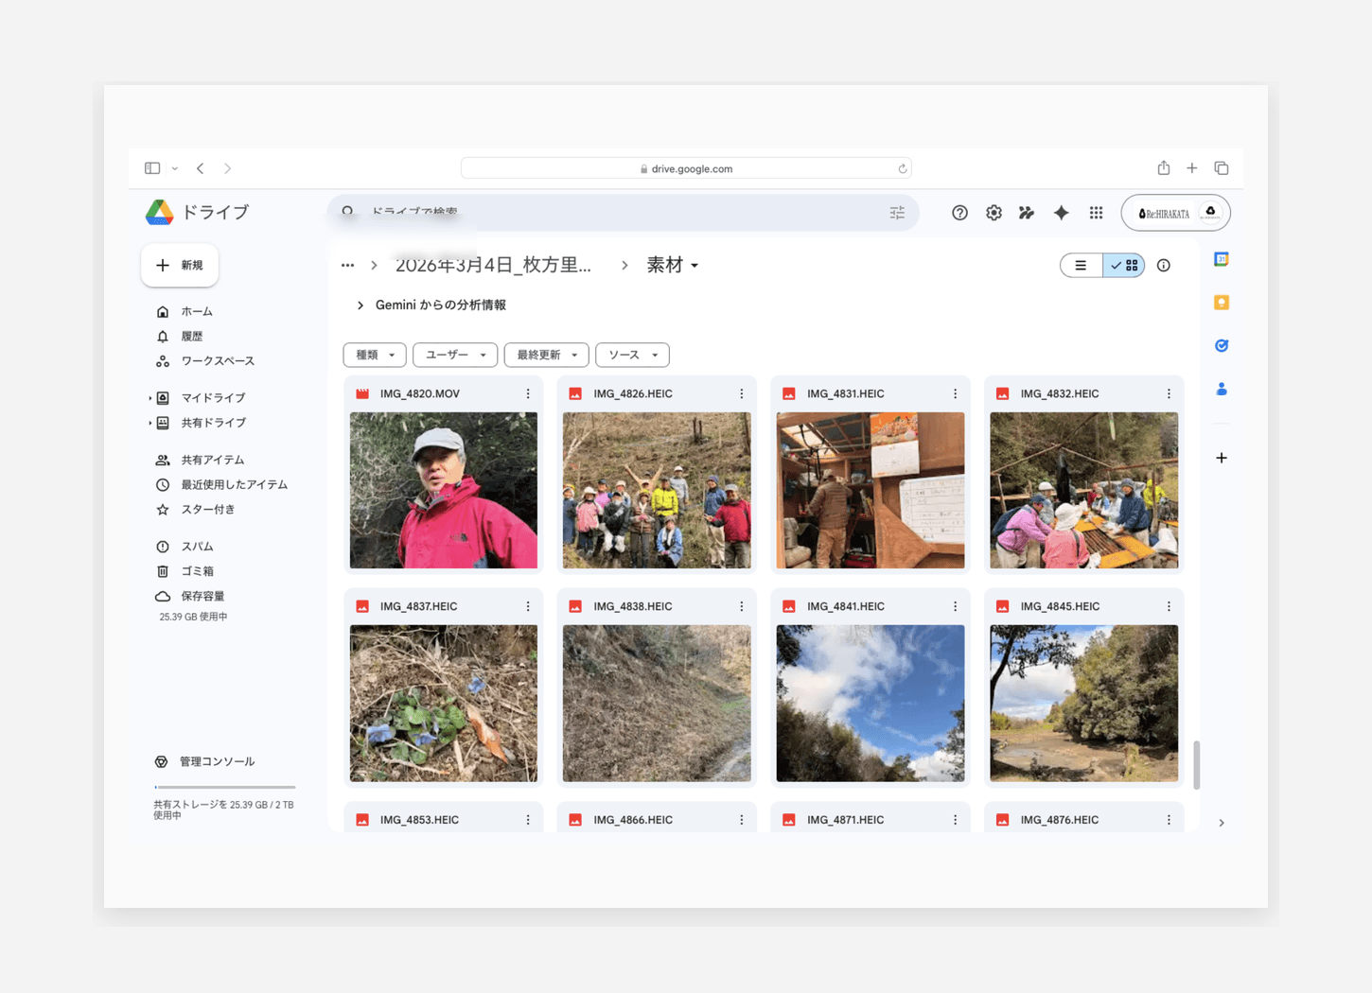Click the shared storage usage bar
The height and width of the screenshot is (993, 1372).
pyautogui.click(x=223, y=787)
